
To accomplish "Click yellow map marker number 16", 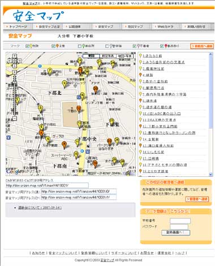I will [83, 96].
